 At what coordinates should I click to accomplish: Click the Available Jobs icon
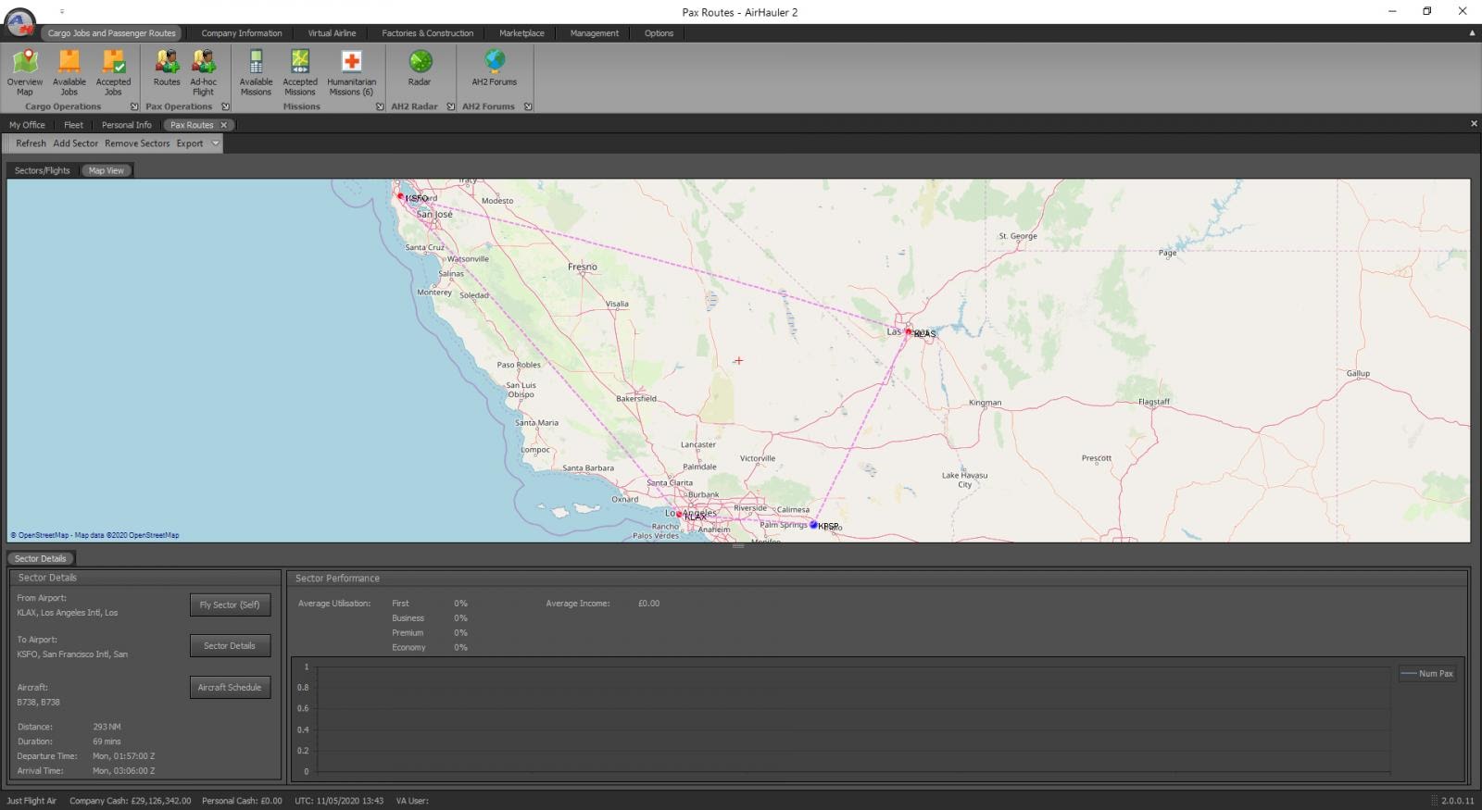(x=69, y=72)
